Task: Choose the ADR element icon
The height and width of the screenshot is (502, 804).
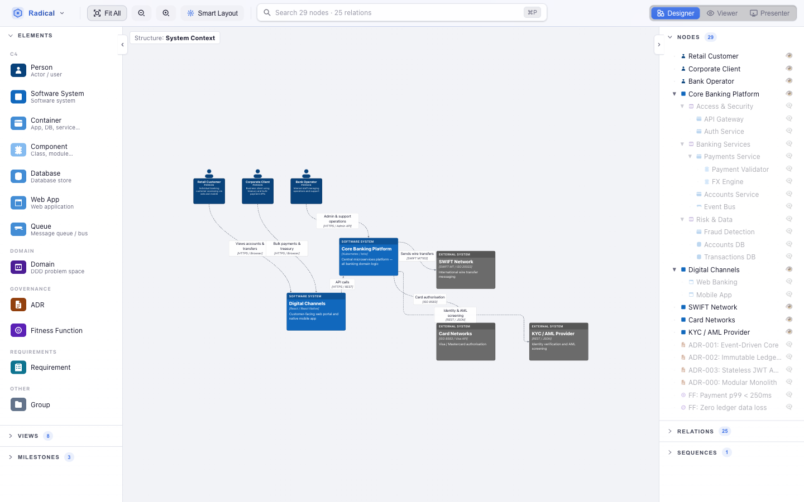Action: click(x=18, y=305)
